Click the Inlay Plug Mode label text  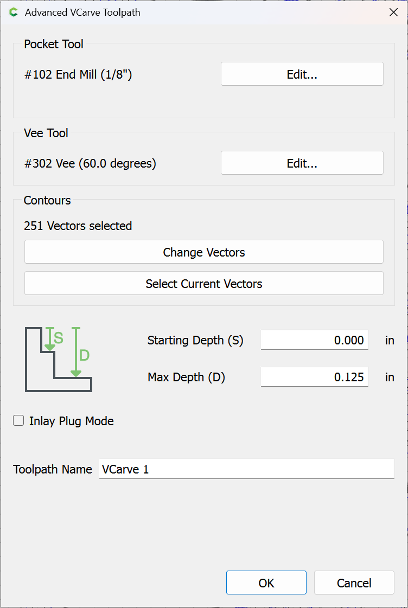coord(72,421)
